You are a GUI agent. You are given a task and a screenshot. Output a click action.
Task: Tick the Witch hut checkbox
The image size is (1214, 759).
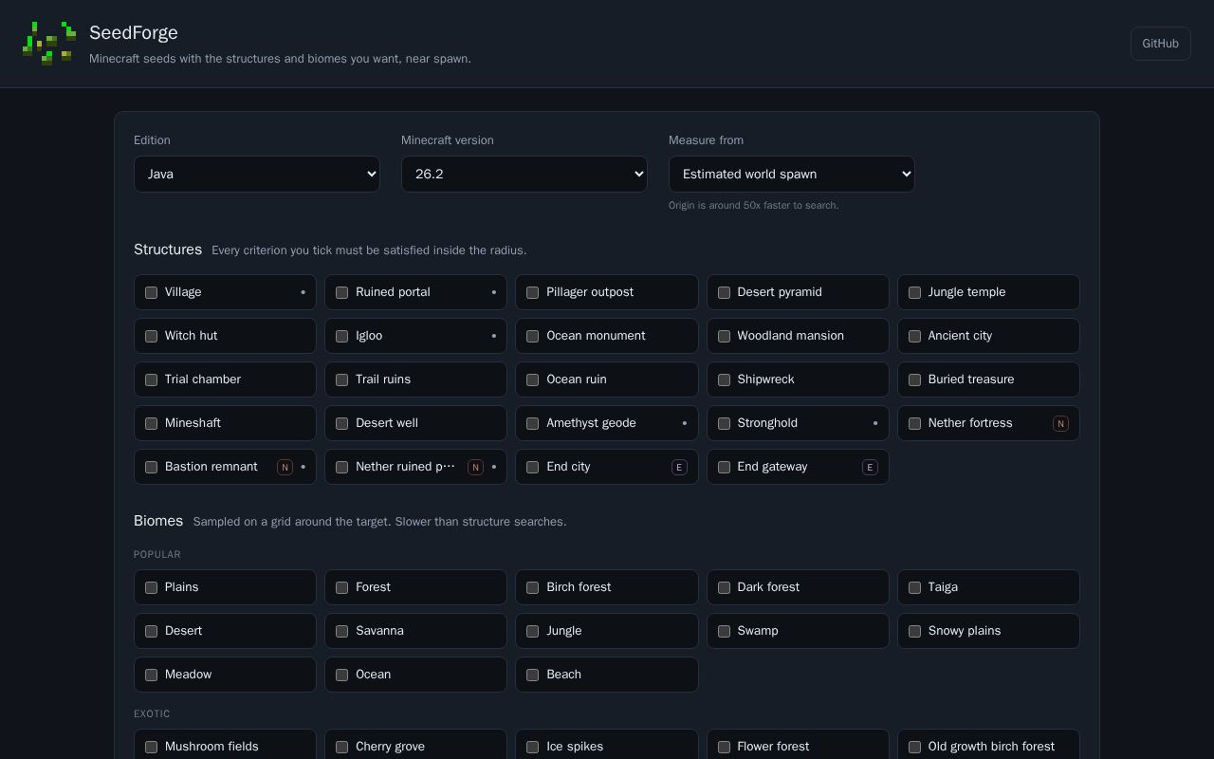[151, 336]
